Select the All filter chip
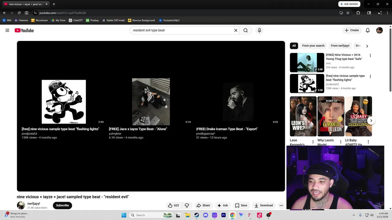The image size is (392, 220). click(x=294, y=46)
